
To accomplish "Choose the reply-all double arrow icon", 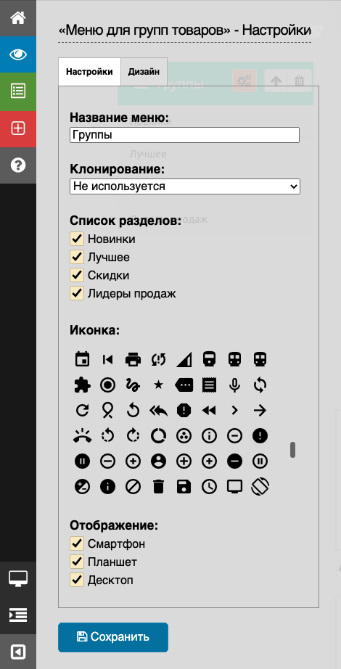I will click(158, 411).
